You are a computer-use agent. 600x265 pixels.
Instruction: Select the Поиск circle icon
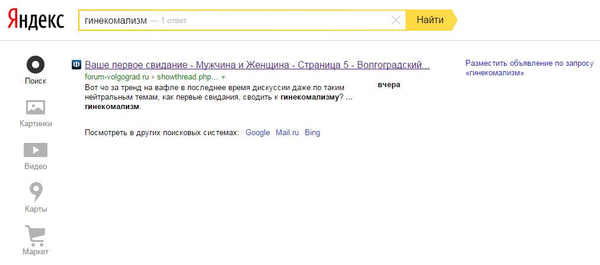click(x=36, y=64)
